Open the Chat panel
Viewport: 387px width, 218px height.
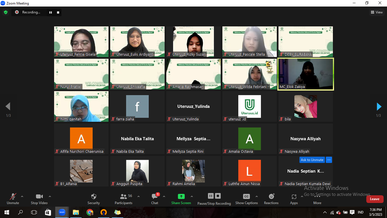coord(155,199)
